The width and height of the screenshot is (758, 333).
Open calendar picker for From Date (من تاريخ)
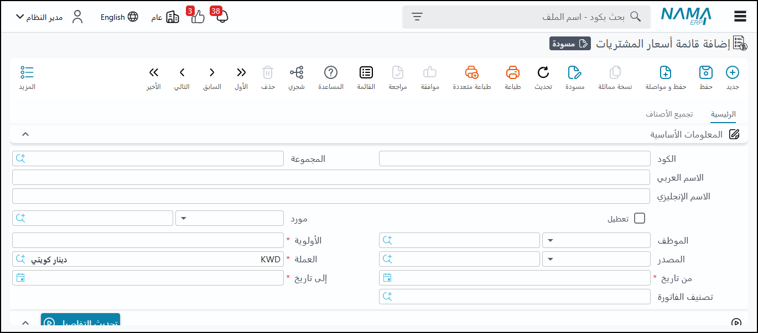(387, 278)
